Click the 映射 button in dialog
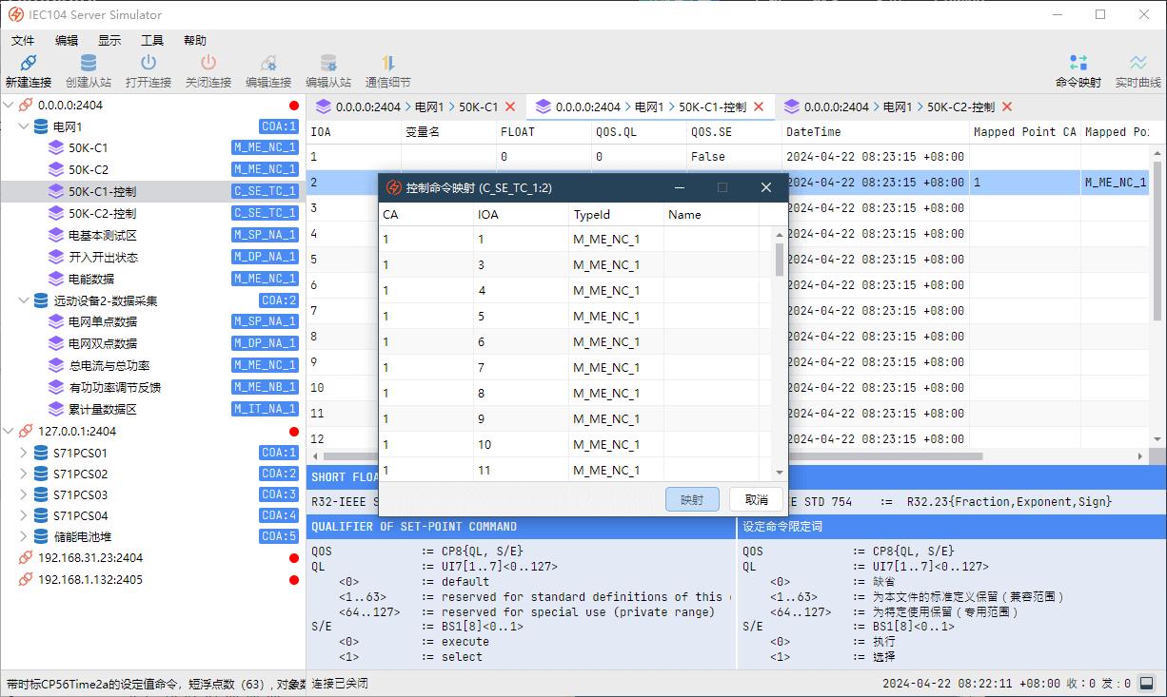Viewport: 1167px width, 697px height. 692,499
